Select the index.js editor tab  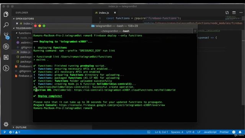click(104, 13)
